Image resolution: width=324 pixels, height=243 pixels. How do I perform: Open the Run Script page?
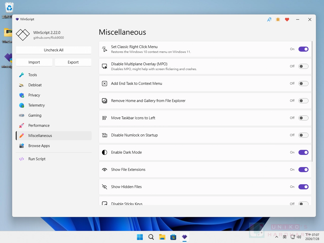coord(54,159)
